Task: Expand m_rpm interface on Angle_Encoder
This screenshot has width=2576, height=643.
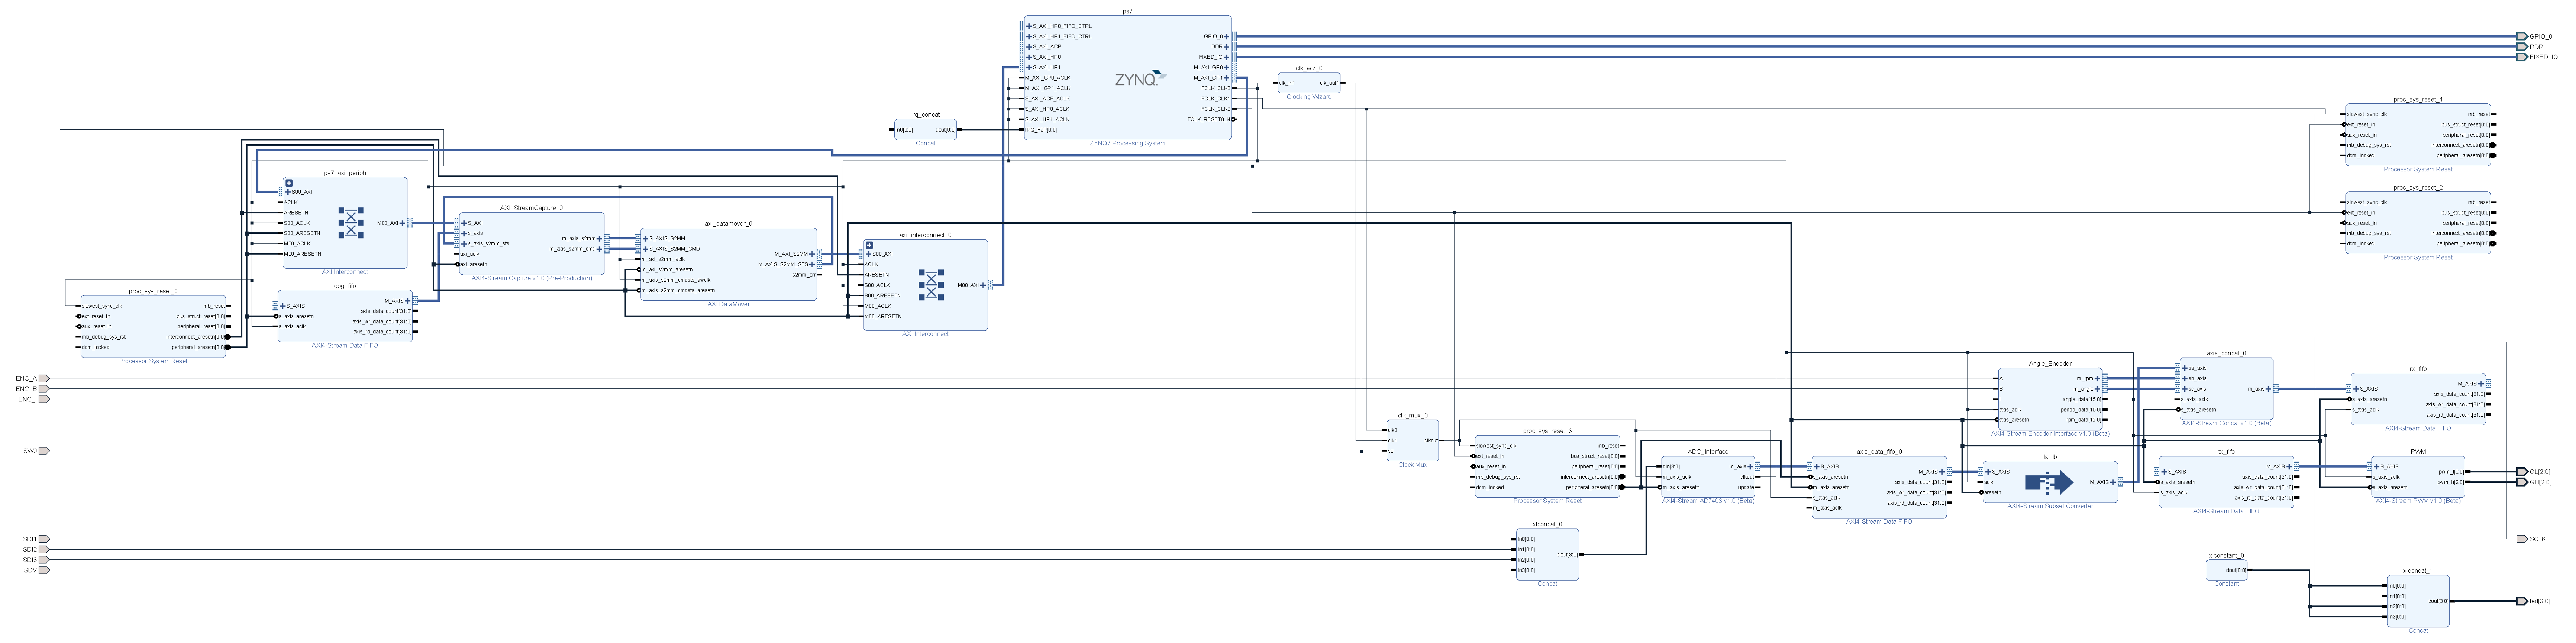Action: [2098, 379]
